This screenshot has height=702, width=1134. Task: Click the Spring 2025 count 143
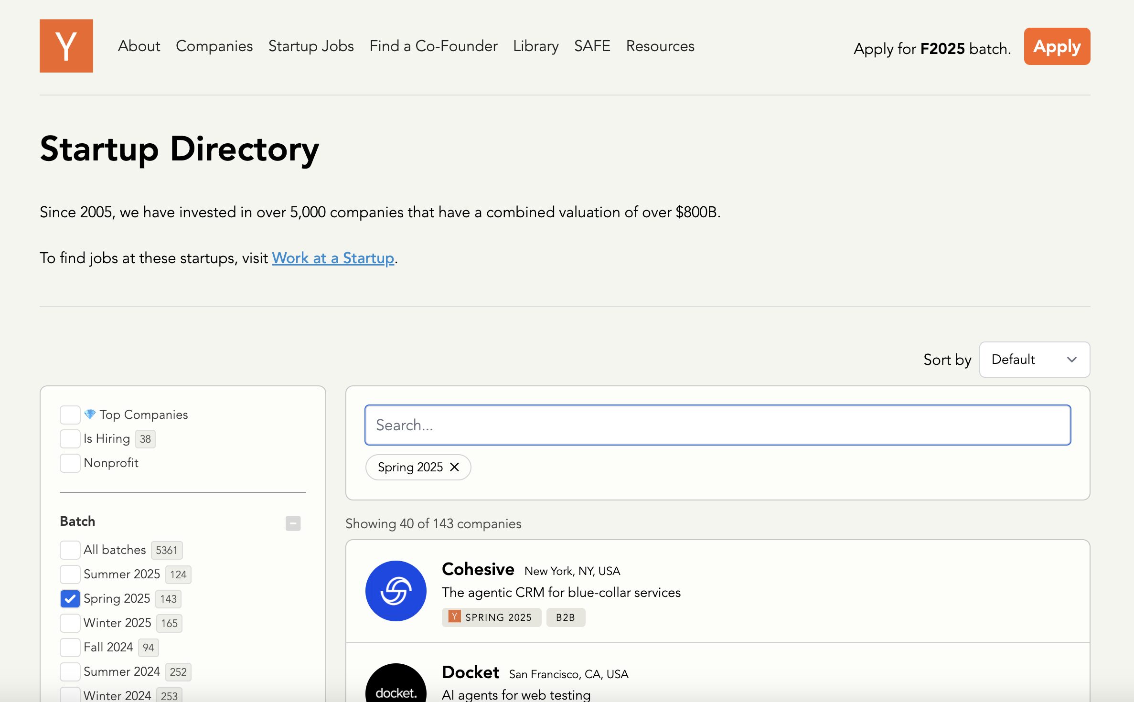[x=168, y=599]
